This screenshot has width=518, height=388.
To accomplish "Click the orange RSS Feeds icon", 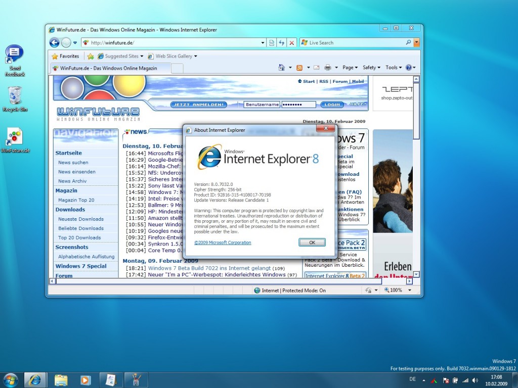I will coord(299,68).
